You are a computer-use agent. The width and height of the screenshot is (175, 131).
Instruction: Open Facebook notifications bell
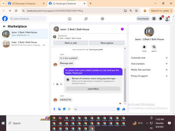161,19
